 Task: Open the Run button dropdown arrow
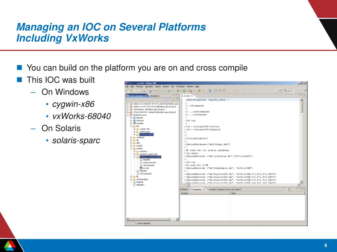click(x=188, y=91)
